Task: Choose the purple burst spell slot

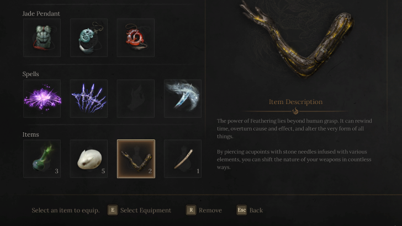Action: (42, 99)
